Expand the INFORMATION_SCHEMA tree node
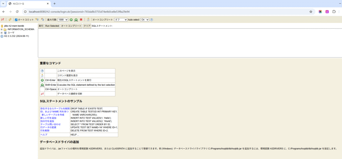Viewport: 342px width, 159px height. (2, 29)
